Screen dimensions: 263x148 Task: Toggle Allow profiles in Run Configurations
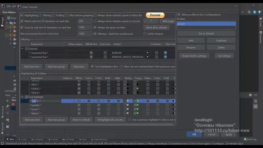(x=179, y=14)
